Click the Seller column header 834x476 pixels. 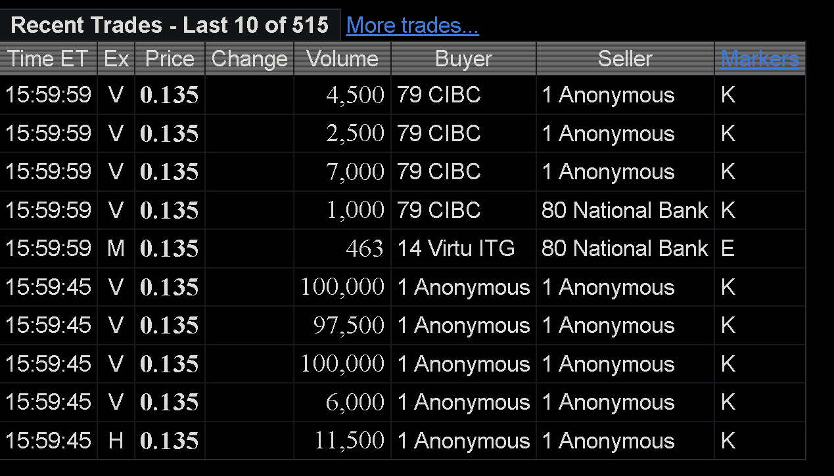625,59
